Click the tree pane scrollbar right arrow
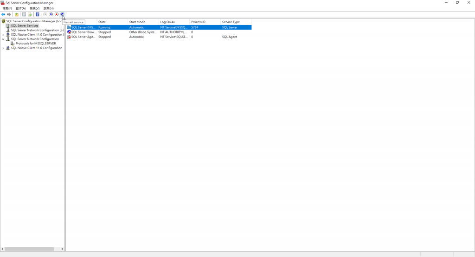475x257 pixels. point(63,249)
